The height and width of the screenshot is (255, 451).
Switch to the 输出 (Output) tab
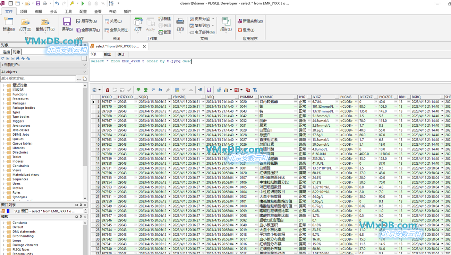108,54
